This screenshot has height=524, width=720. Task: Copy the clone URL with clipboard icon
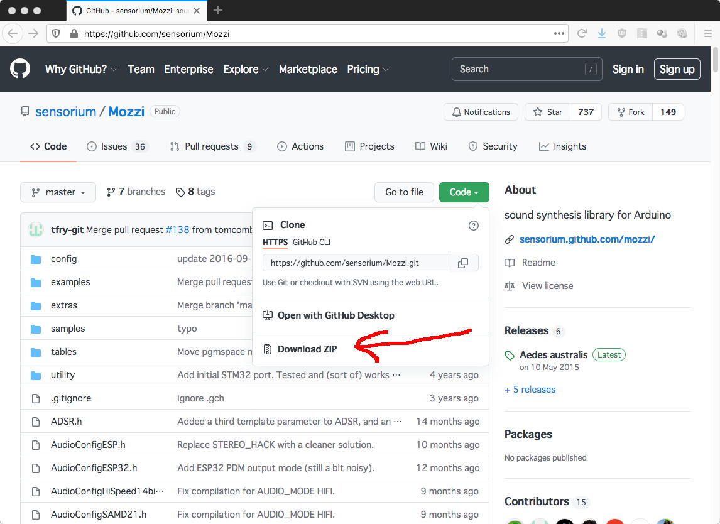pos(463,263)
